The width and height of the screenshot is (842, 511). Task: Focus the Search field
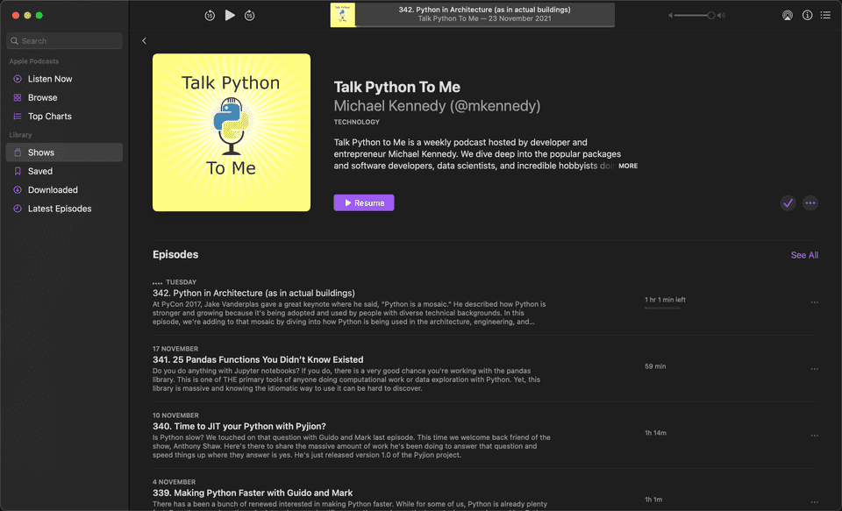coord(64,41)
